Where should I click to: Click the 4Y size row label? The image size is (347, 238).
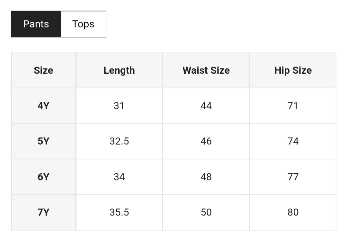pos(43,106)
